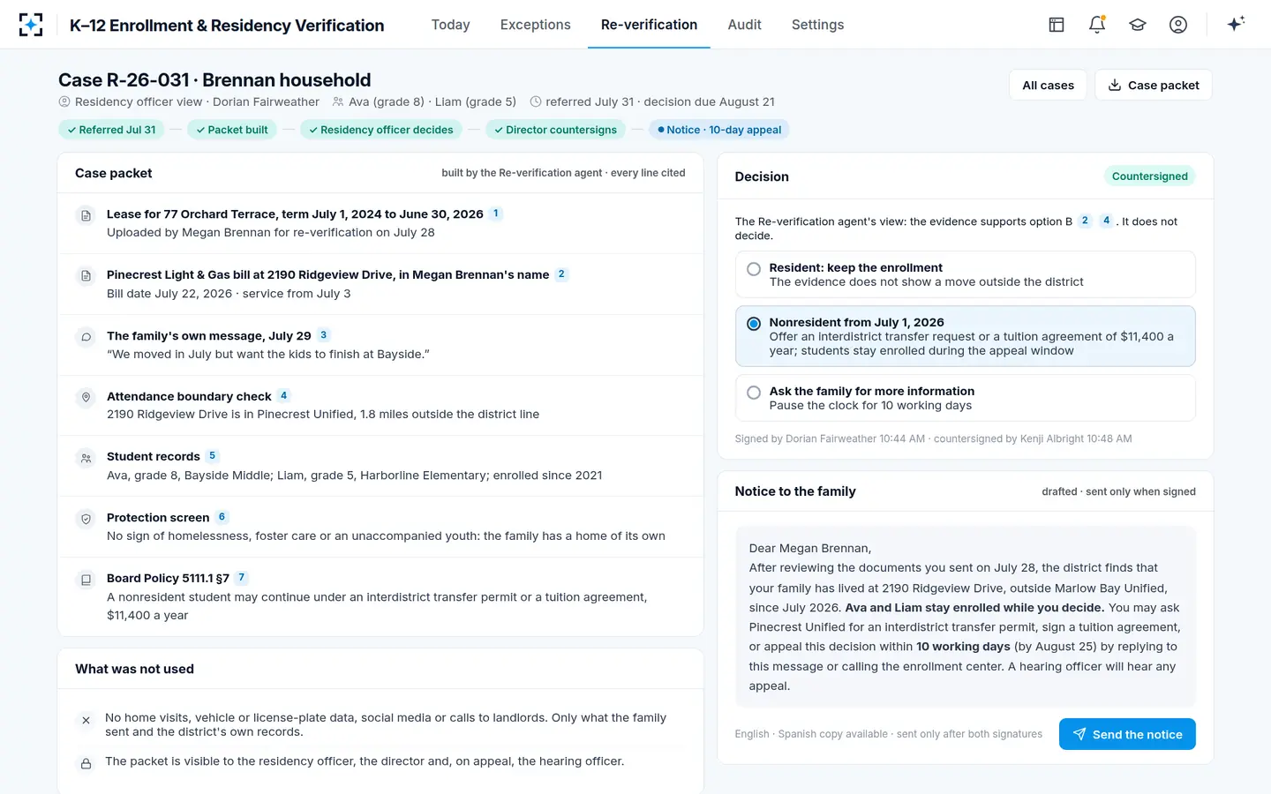Viewport: 1271px width, 794px height.
Task: Select Ask the family for more information
Action: [x=965, y=398]
